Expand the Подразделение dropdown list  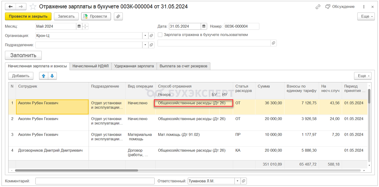point(145,45)
